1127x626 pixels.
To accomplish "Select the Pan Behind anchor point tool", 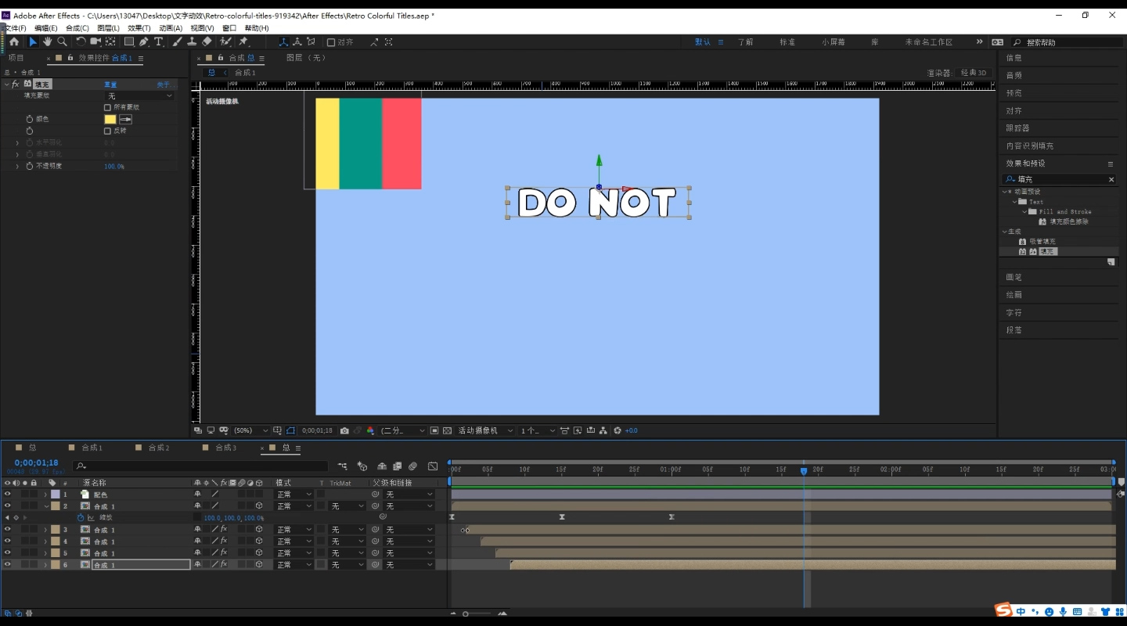I will click(x=110, y=41).
